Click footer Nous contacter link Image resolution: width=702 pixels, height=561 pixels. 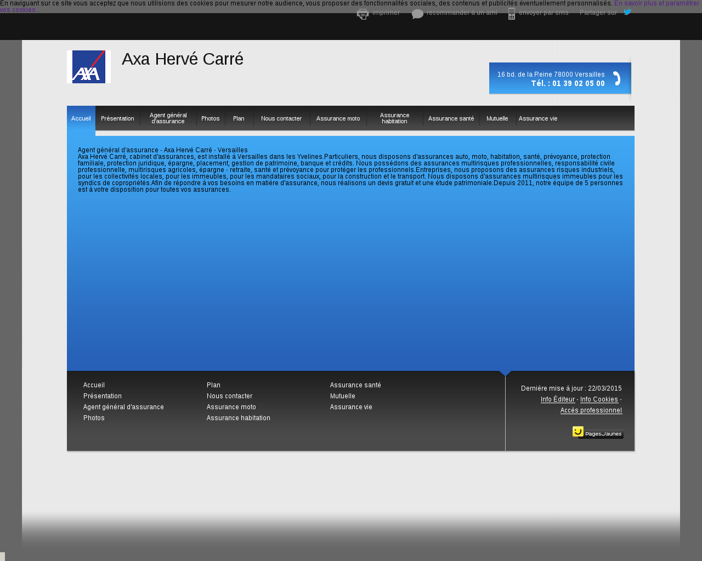pos(229,396)
